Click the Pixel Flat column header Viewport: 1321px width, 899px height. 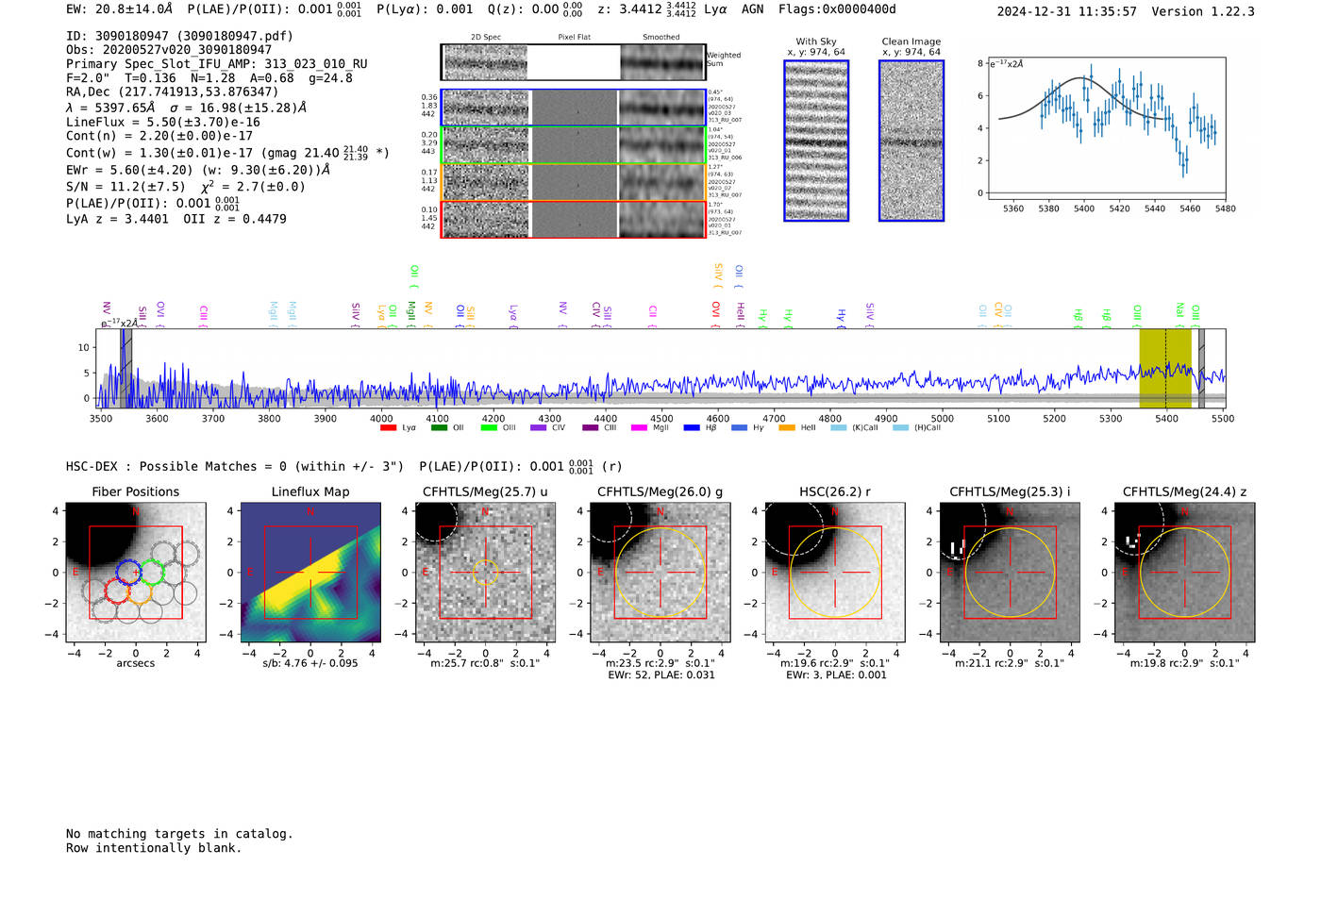(574, 37)
